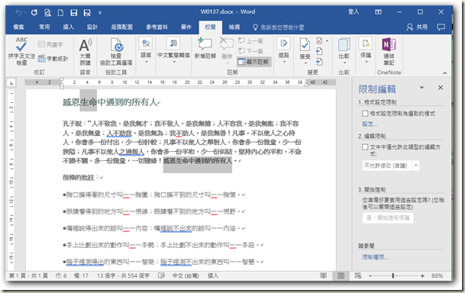Switch to the 參考資料 references tab
Screen dimensions: 465x293
click(x=157, y=27)
